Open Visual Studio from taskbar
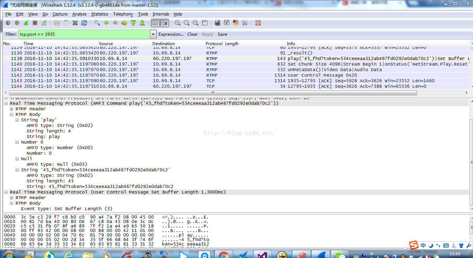 [262, 256]
